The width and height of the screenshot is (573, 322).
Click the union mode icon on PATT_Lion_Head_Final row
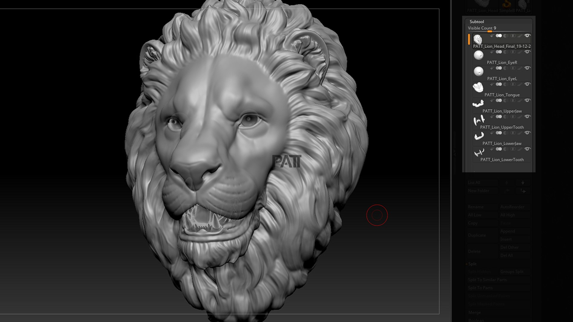499,35
